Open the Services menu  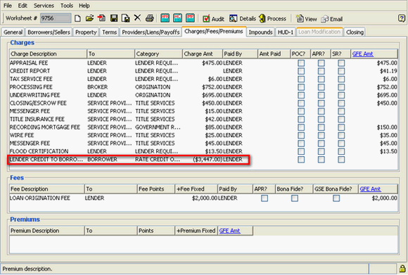pyautogui.click(x=44, y=6)
